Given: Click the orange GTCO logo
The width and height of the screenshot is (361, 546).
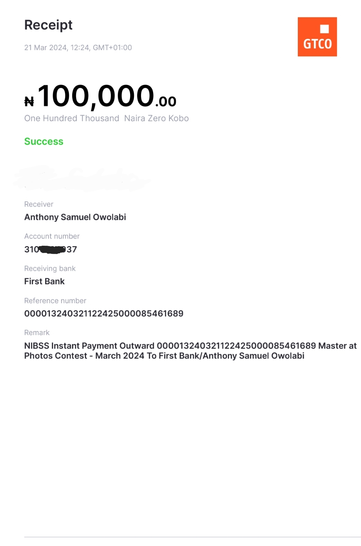Looking at the screenshot, I should pos(317,37).
